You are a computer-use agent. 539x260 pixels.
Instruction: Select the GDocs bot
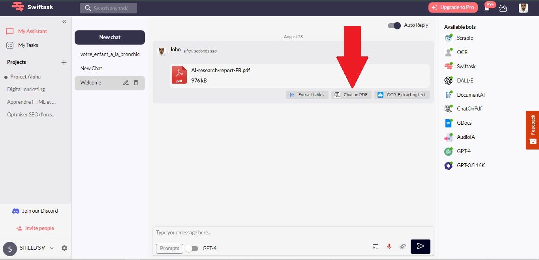coord(458,123)
